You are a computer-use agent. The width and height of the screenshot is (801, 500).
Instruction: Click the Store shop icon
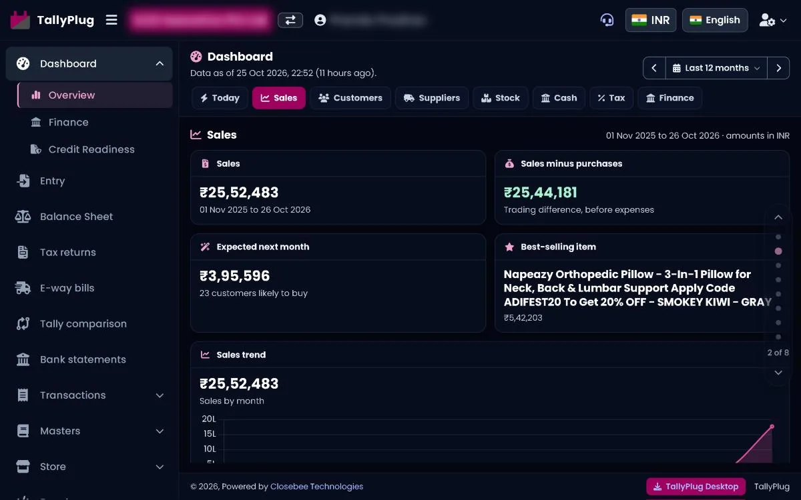(23, 467)
